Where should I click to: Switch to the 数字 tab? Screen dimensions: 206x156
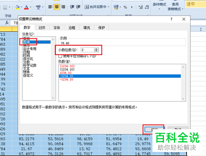(27, 28)
